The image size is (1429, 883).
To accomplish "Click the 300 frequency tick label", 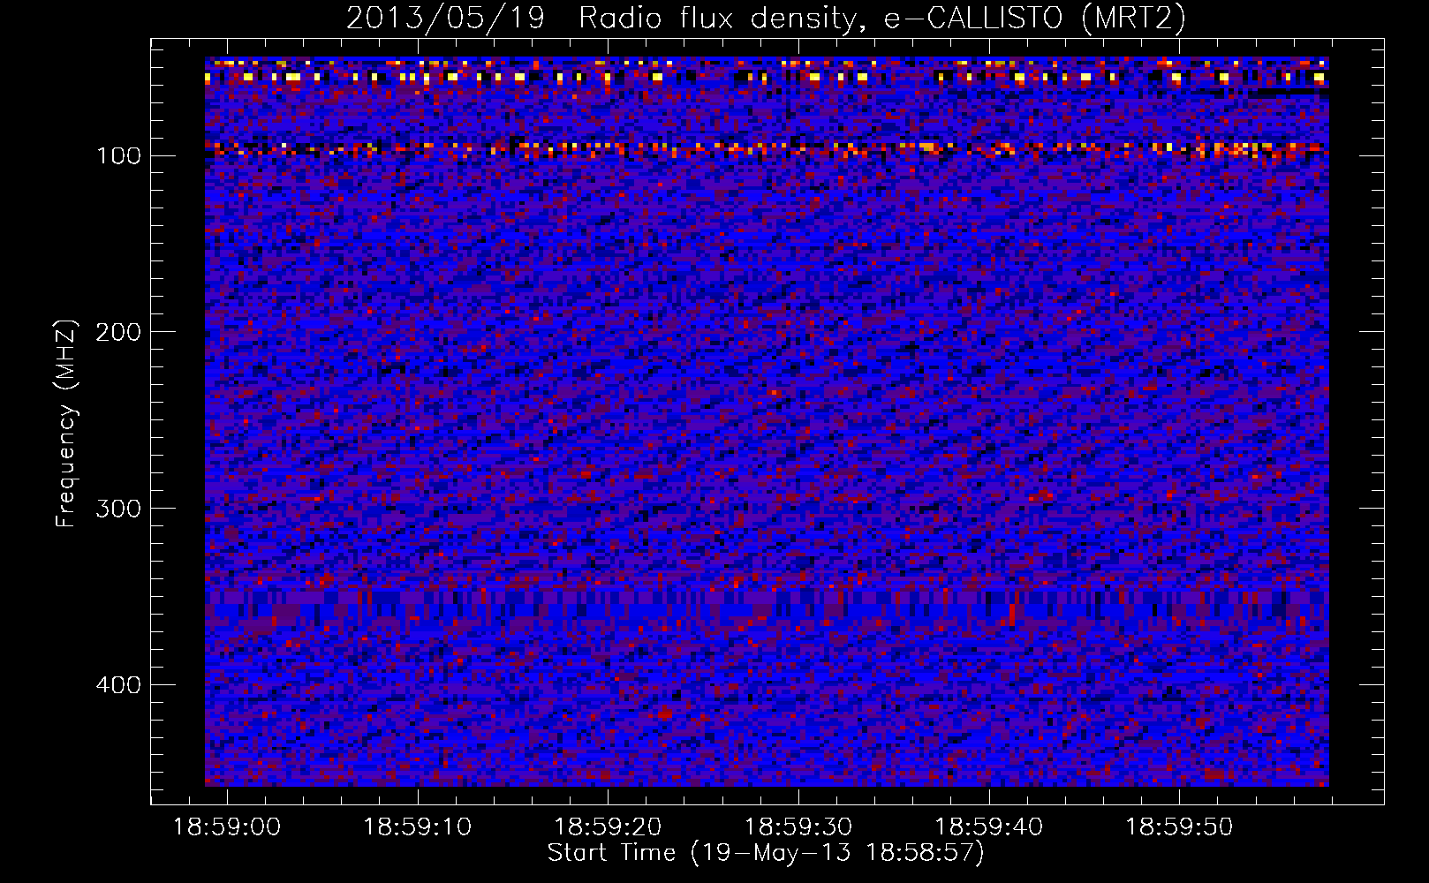I will 118,509.
